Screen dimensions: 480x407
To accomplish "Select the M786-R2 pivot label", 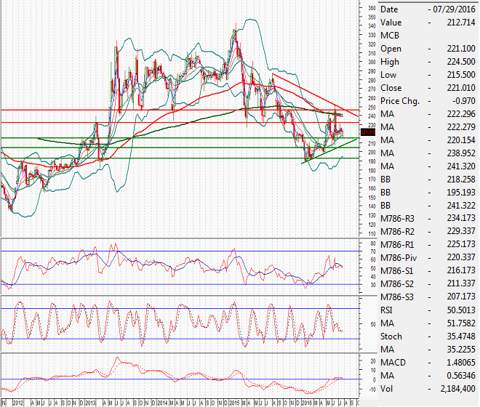I will tap(397, 232).
